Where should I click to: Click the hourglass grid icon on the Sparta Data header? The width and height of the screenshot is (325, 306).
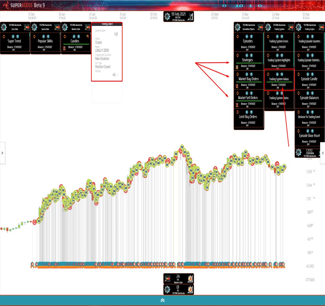pos(57,27)
